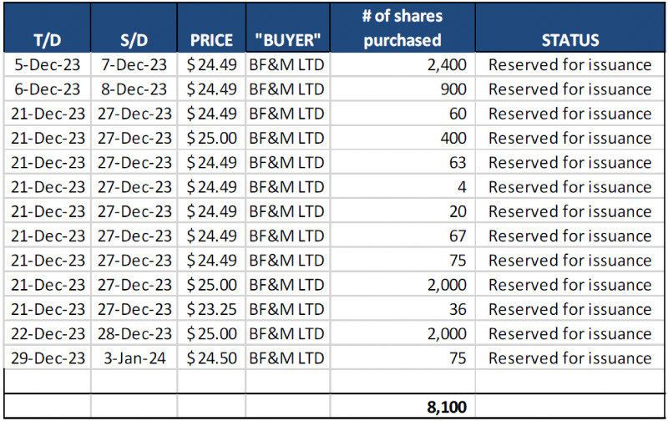The height and width of the screenshot is (421, 668).
Task: Click the 8-Dec-23 settlement date cell
Action: coord(134,89)
